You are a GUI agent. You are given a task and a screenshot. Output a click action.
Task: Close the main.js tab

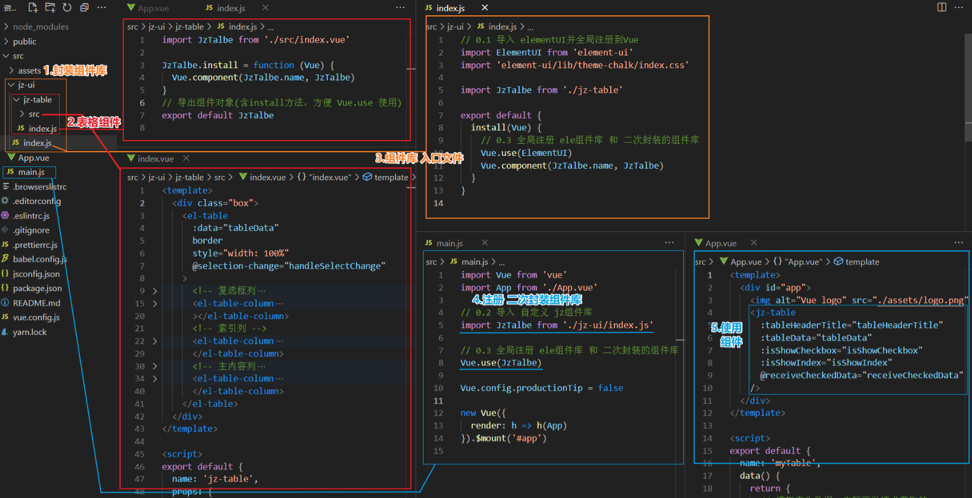(x=484, y=243)
